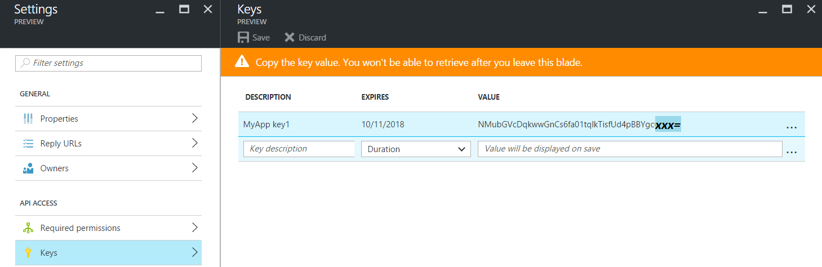
Task: Open ellipsis menu for new key row
Action: pos(791,151)
